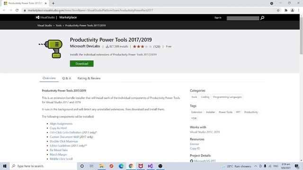
Task: Select the Power Tools tag
Action: click(225, 112)
